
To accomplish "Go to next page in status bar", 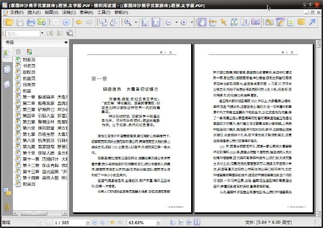I will coord(95,222).
